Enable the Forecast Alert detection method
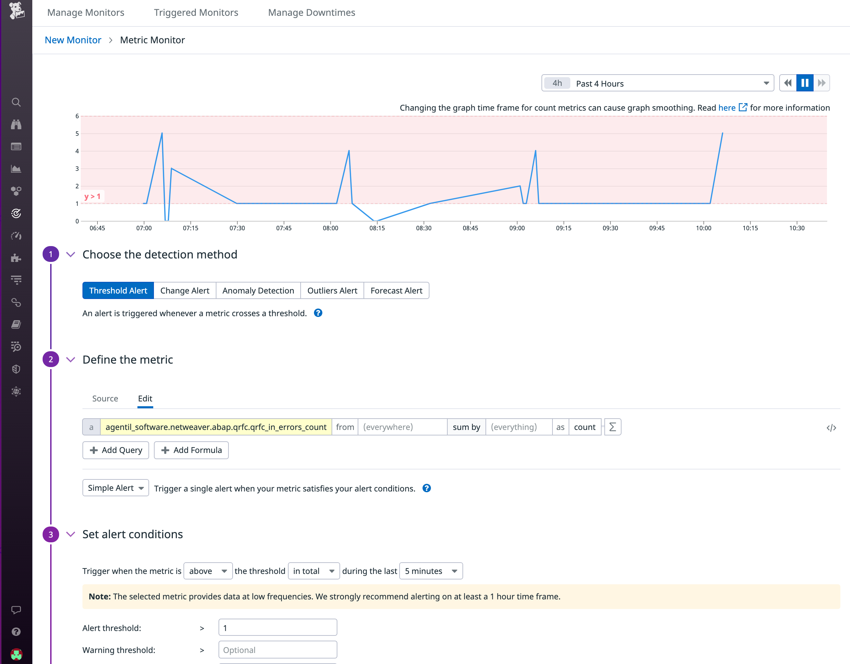This screenshot has width=850, height=664. (396, 290)
